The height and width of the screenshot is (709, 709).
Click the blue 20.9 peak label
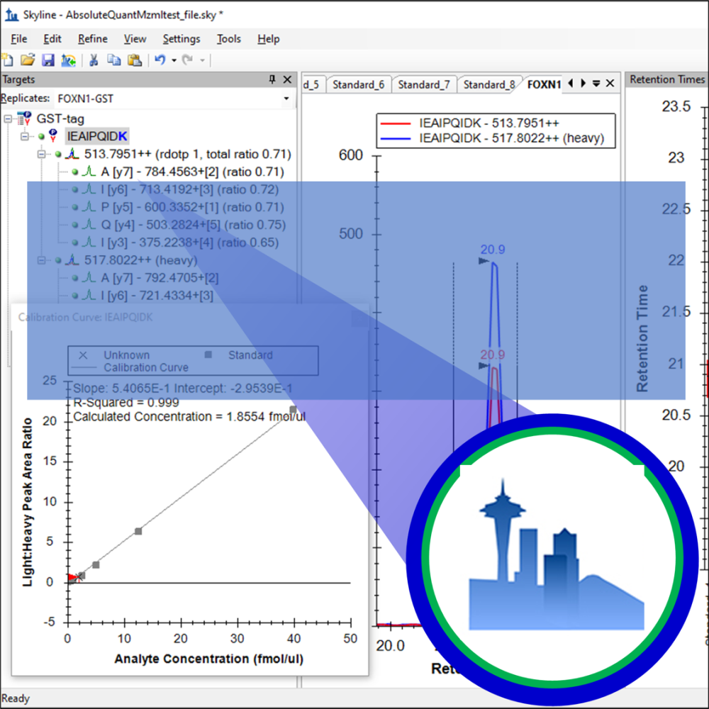(x=493, y=250)
